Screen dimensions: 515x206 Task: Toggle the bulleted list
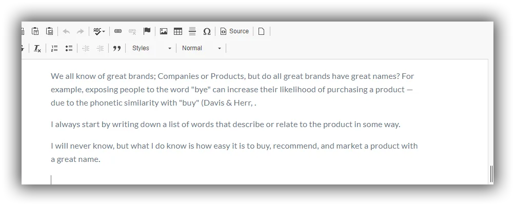point(69,48)
